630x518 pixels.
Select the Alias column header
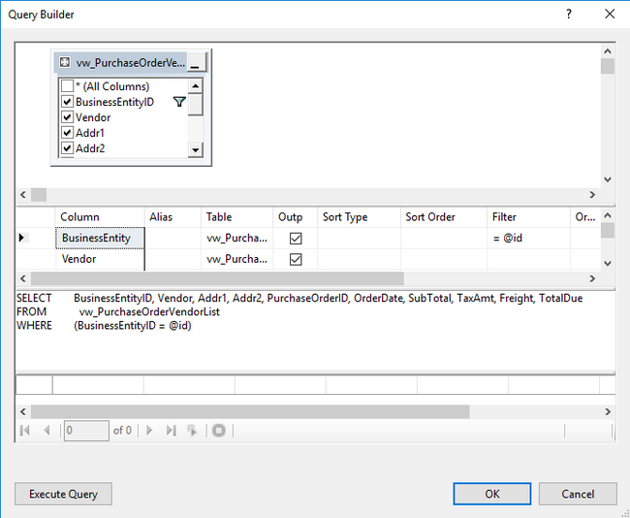(x=173, y=217)
